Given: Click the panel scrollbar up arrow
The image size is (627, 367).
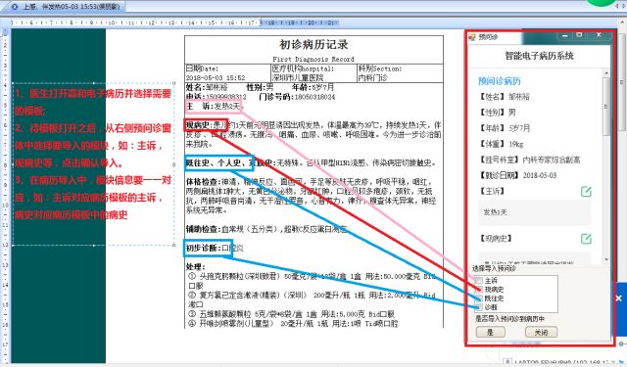Looking at the screenshot, I should [606, 73].
